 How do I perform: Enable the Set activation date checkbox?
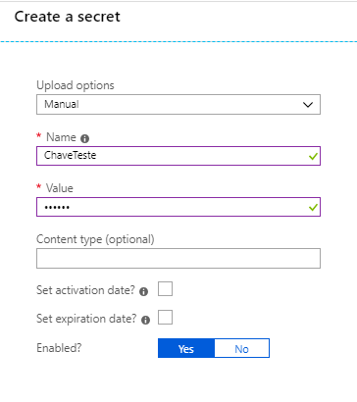point(165,289)
